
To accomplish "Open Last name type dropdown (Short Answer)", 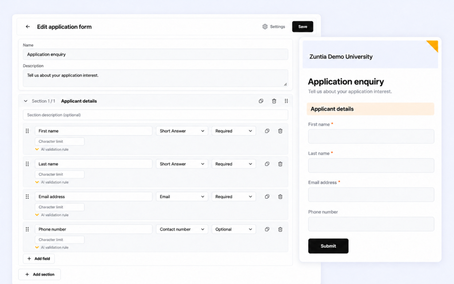I will 182,164.
